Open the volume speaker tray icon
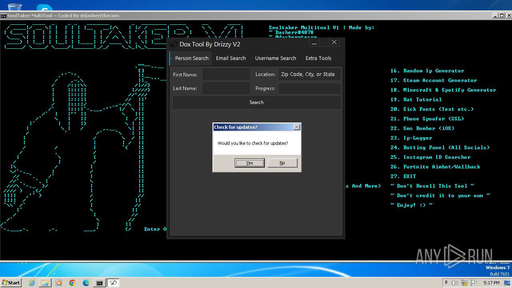Screen dimensions: 512x288 tap(455, 283)
